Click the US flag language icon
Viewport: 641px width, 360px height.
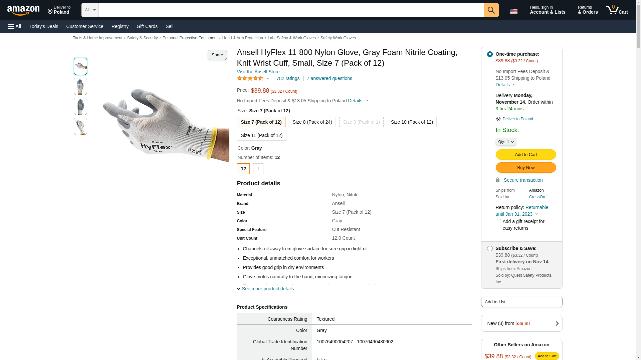[513, 11]
